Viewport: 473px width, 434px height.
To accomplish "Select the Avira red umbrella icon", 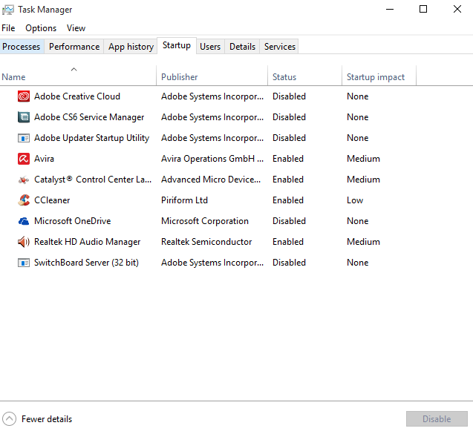I will pos(23,159).
